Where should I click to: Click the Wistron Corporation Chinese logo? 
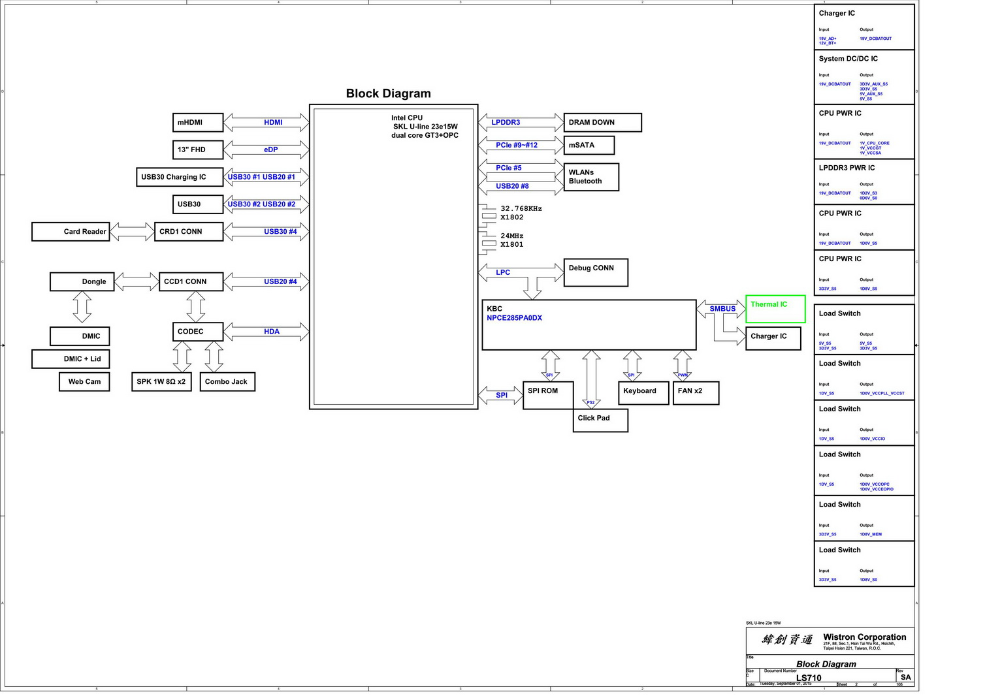tap(786, 639)
